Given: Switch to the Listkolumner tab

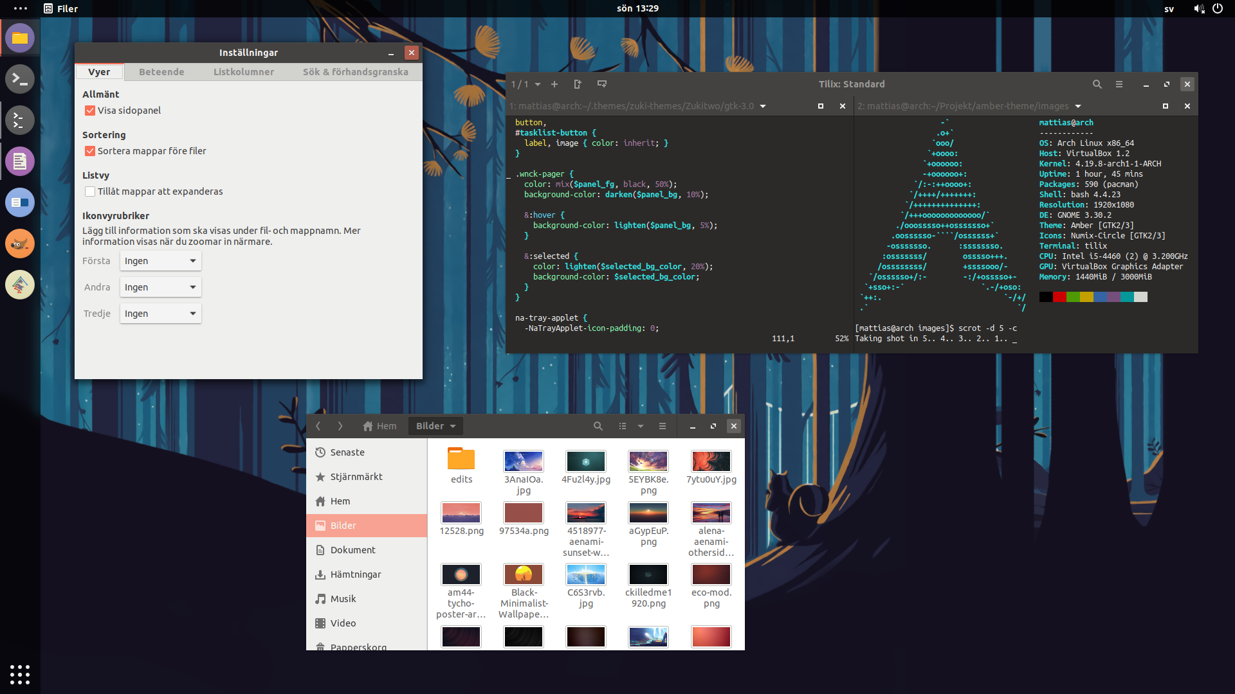Looking at the screenshot, I should 244,72.
